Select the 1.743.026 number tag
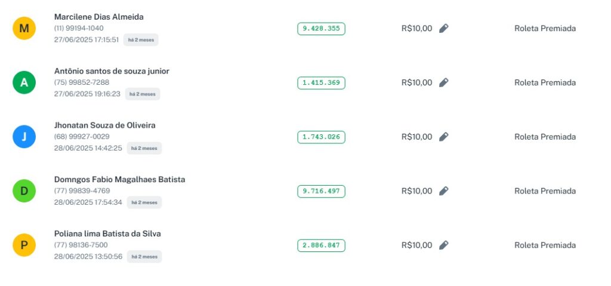 (321, 137)
